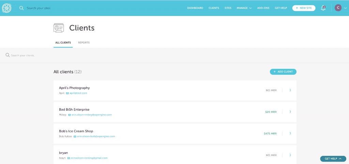Click the Add Client button
349x164 pixels.
click(283, 72)
